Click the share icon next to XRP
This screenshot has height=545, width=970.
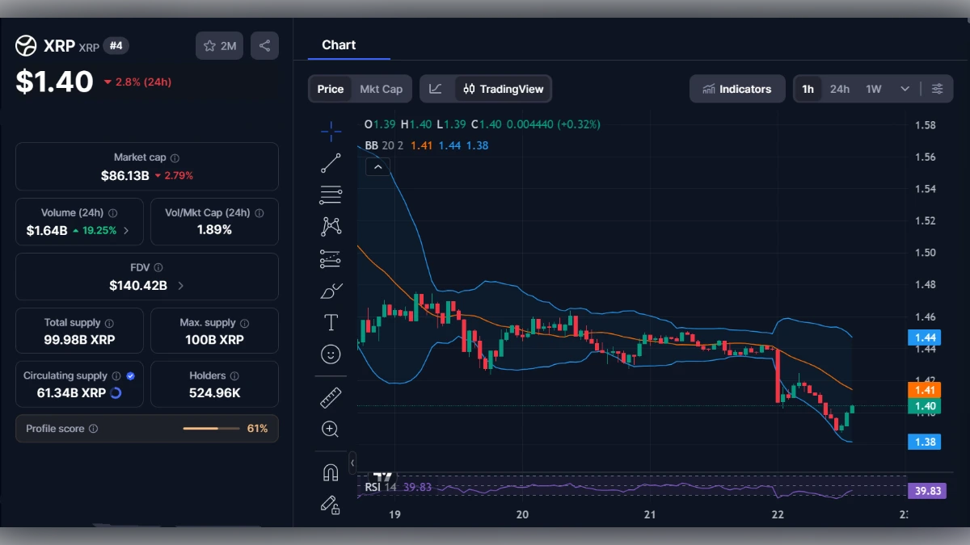click(x=264, y=46)
